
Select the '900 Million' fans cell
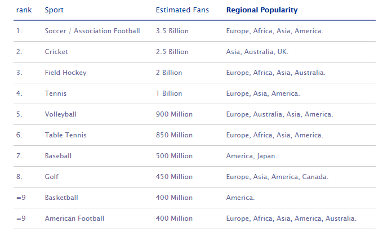click(x=174, y=114)
